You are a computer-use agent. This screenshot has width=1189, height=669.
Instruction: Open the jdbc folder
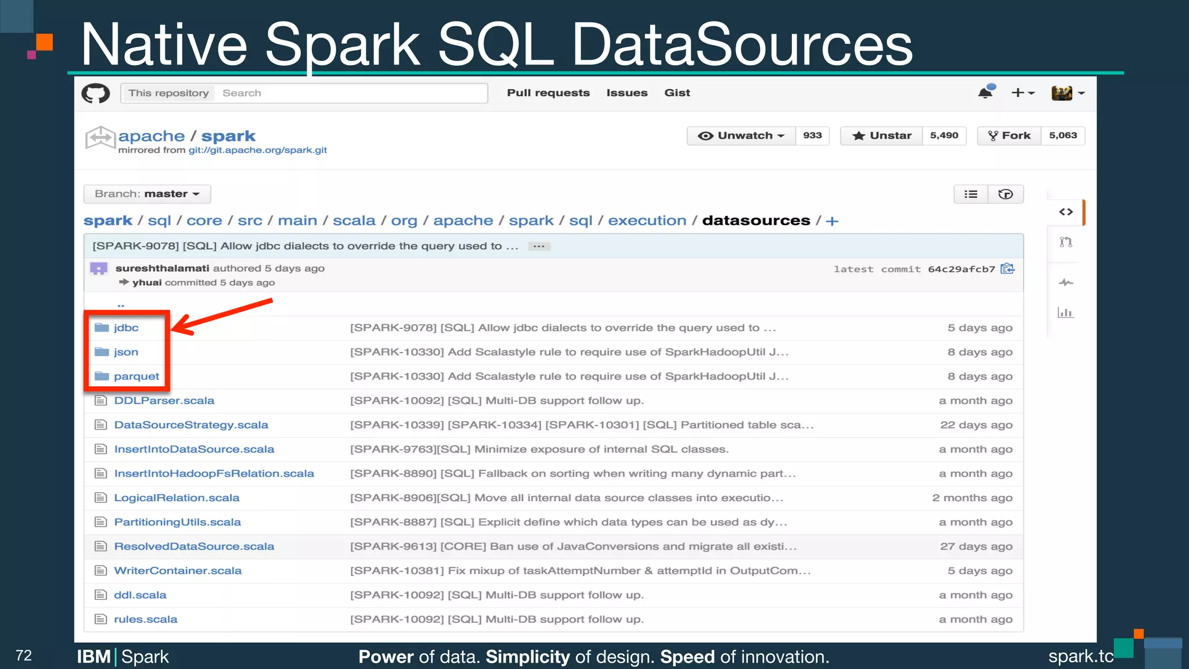pyautogui.click(x=126, y=328)
